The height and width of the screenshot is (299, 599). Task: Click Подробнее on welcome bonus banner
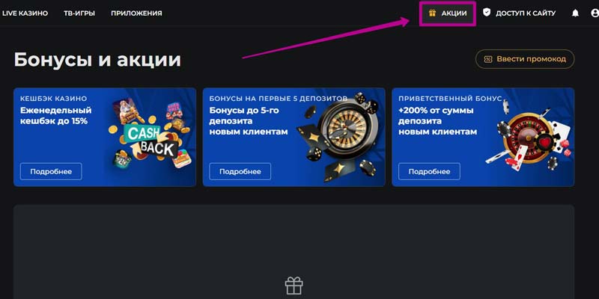click(x=429, y=172)
